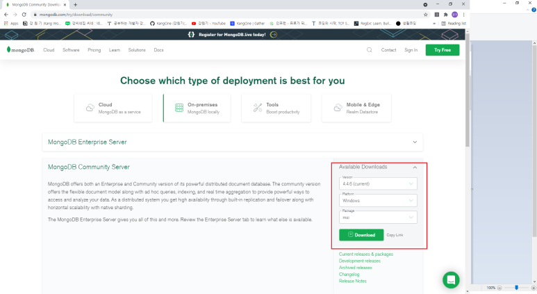Open the Reading list
The image size is (537, 294).
[x=454, y=24]
